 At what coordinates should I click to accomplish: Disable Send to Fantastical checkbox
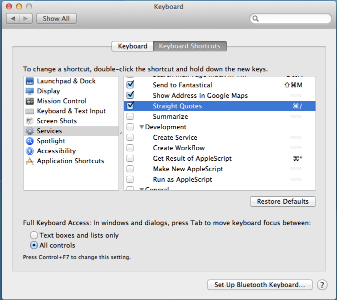pos(130,85)
